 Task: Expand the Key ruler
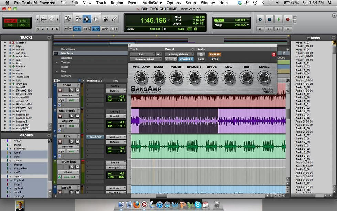[x=57, y=71]
